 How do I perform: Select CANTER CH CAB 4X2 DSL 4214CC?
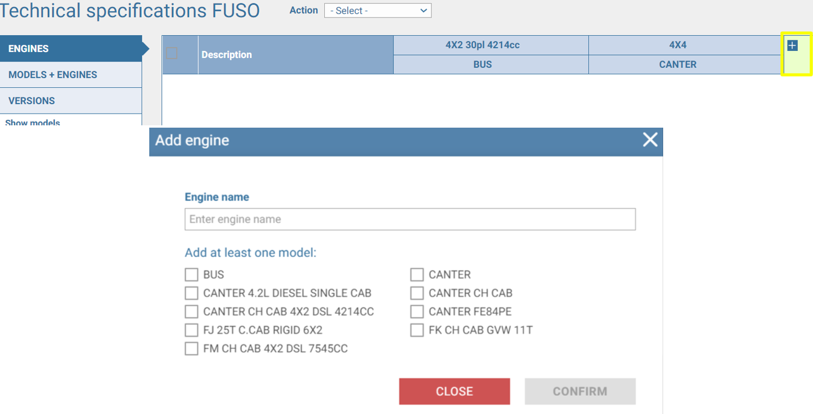191,312
